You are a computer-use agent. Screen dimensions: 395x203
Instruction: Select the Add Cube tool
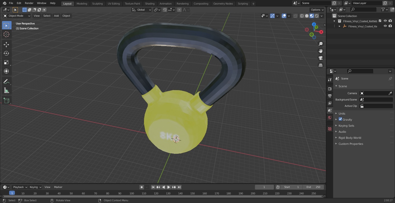pyautogui.click(x=6, y=101)
